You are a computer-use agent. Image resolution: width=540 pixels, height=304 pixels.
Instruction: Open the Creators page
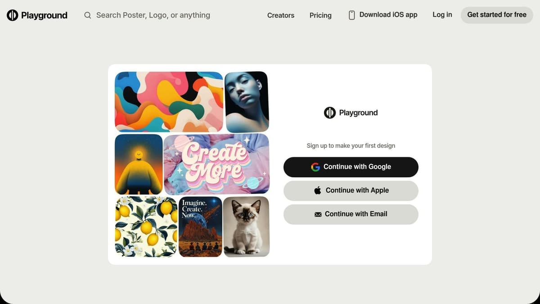point(281,15)
